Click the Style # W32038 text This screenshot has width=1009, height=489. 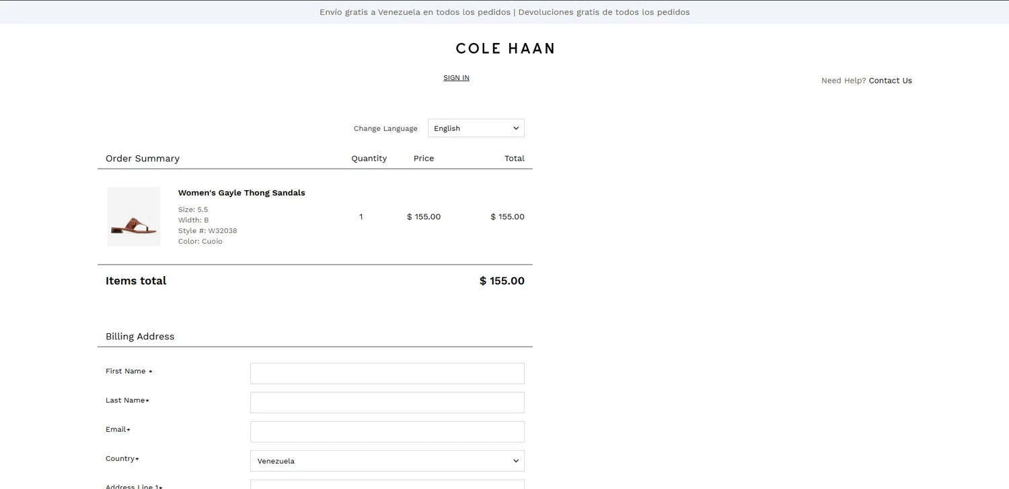(x=208, y=231)
